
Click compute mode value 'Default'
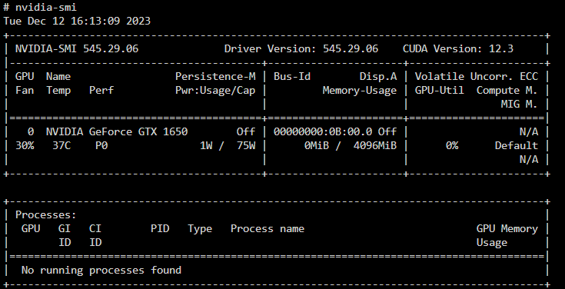(517, 146)
